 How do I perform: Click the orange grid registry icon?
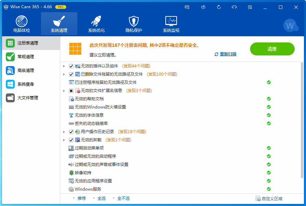(x=75, y=49)
